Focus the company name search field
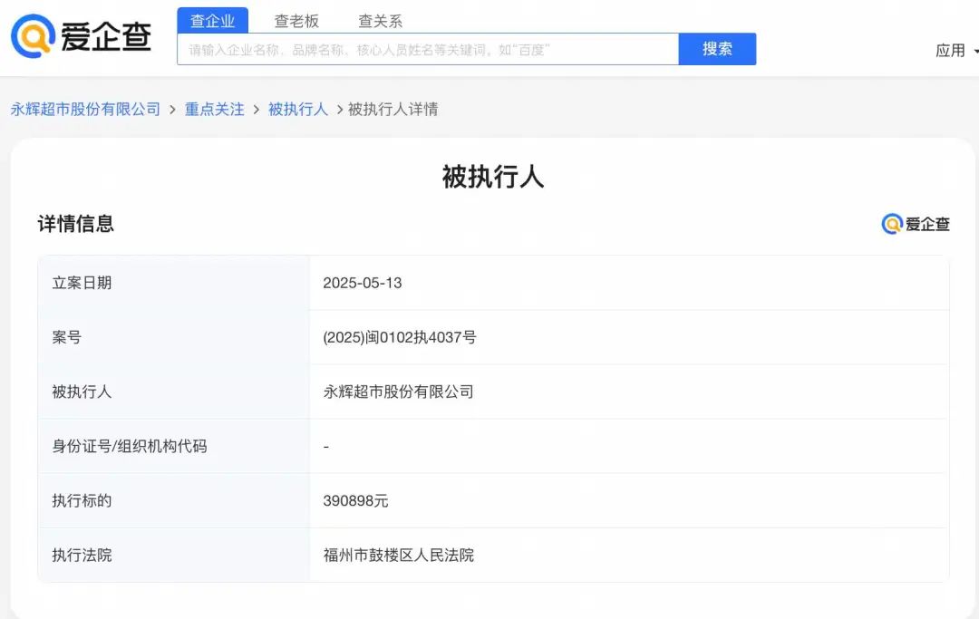This screenshot has height=619, width=979. click(427, 50)
